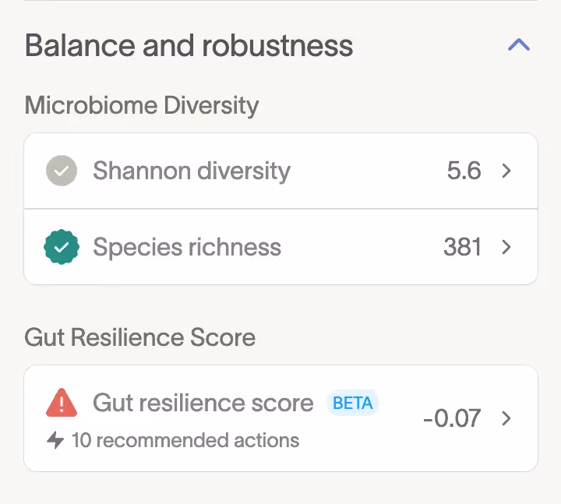Collapse the Balance and robustness section

518,45
